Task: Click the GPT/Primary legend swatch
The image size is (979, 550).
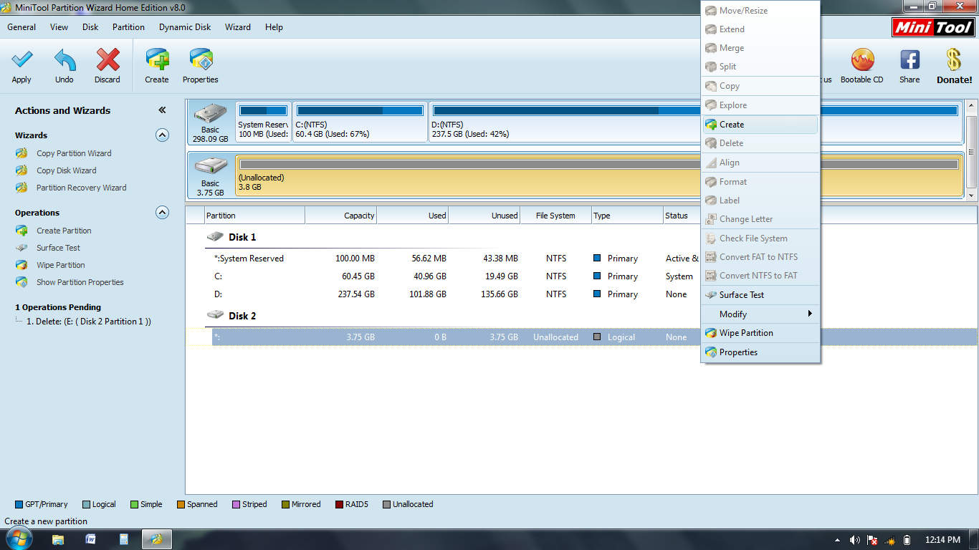Action: 19,504
